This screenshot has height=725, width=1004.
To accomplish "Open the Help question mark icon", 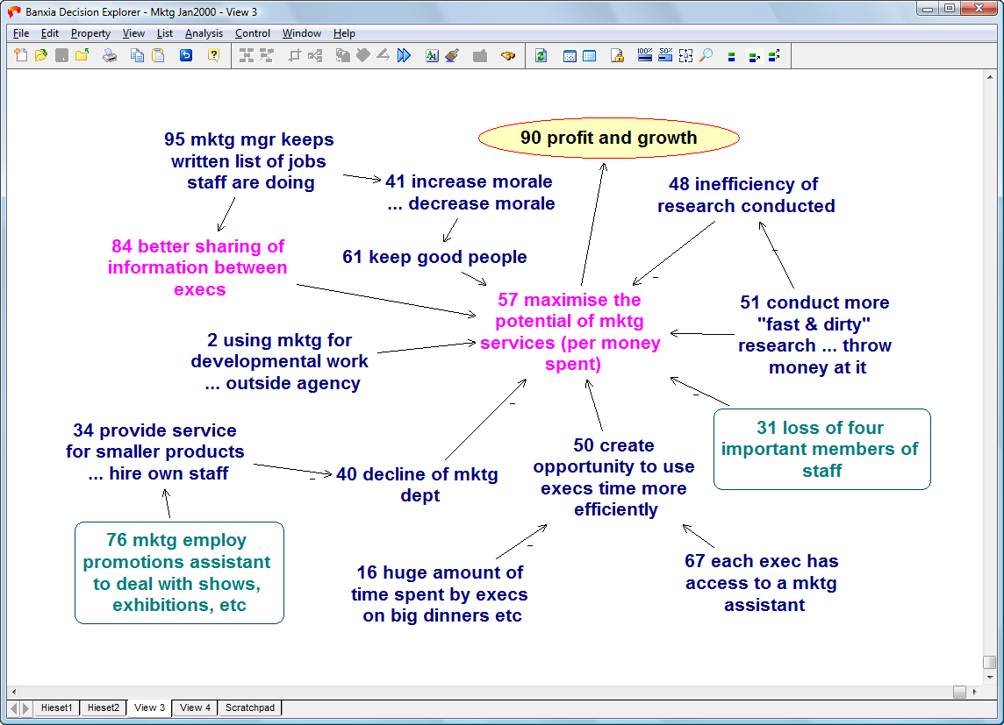I will pos(213,55).
